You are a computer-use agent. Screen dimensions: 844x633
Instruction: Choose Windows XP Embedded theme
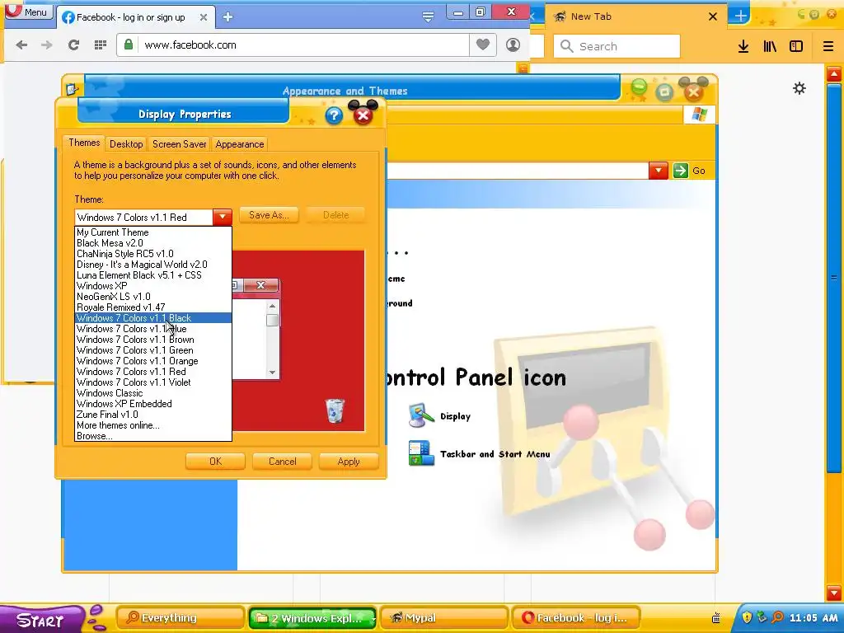152,404
